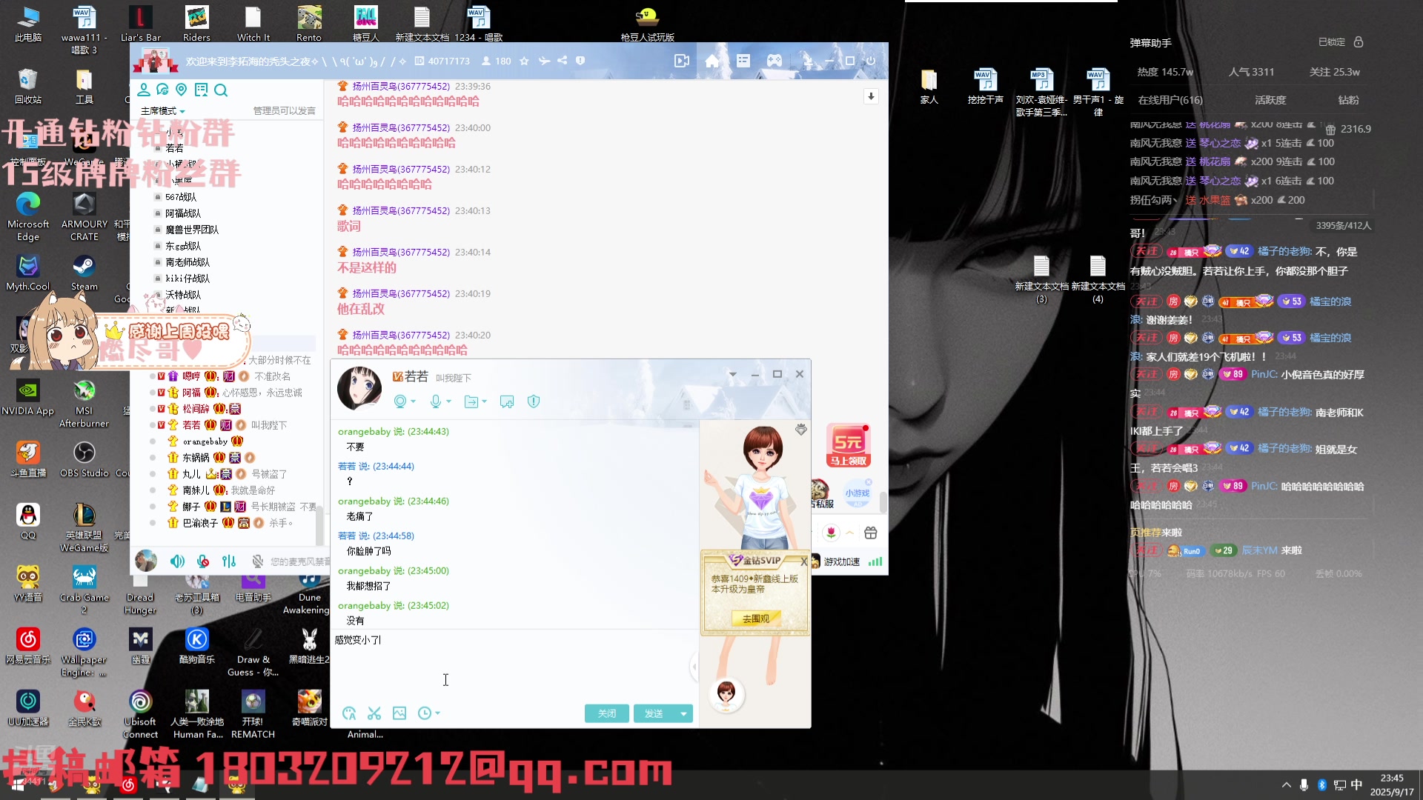Send the tulip flower gift icon

(x=832, y=533)
